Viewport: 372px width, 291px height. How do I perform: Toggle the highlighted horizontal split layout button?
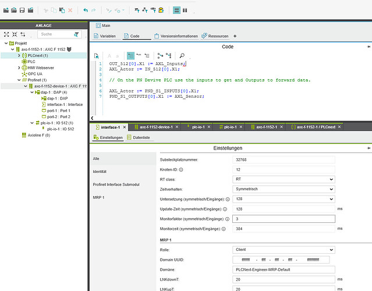(x=176, y=10)
